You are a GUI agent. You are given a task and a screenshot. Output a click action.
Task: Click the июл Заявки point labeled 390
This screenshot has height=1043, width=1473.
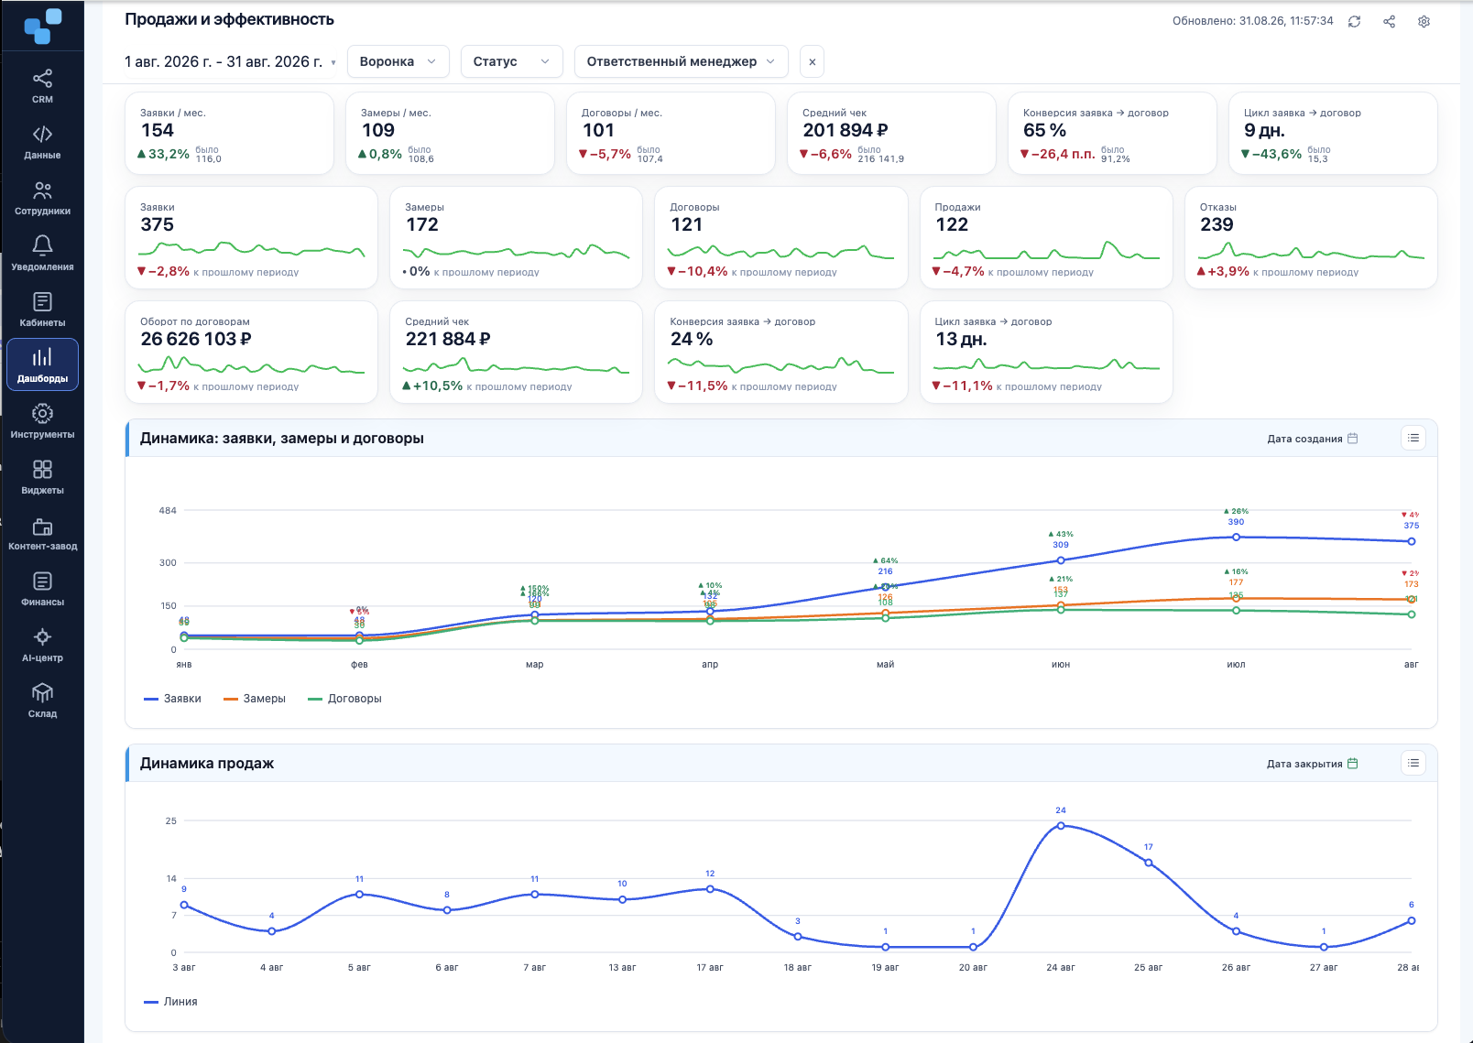tap(1236, 538)
